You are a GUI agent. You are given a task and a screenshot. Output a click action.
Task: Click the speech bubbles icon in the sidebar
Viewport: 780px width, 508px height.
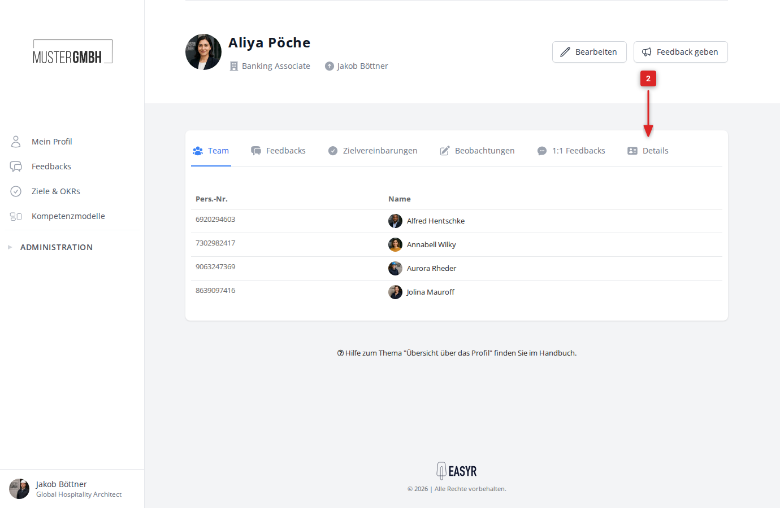pos(16,167)
